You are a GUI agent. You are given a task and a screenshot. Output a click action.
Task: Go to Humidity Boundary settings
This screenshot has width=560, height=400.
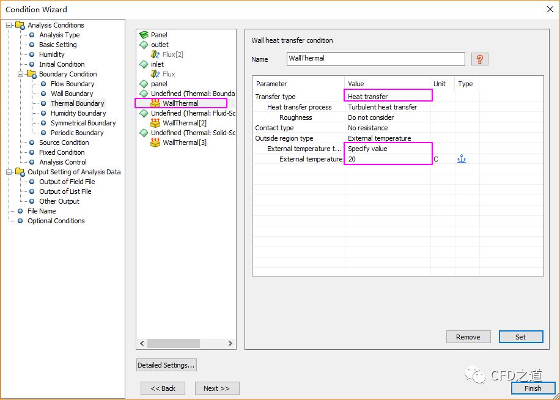pos(78,113)
